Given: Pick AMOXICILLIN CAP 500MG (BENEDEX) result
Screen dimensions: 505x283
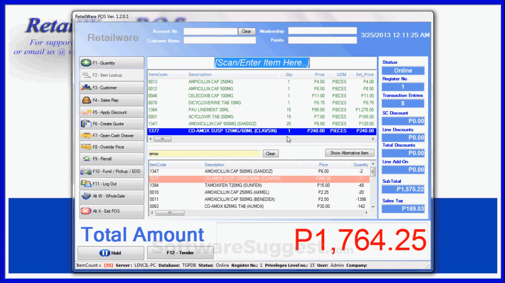Looking at the screenshot, I should click(x=259, y=199).
